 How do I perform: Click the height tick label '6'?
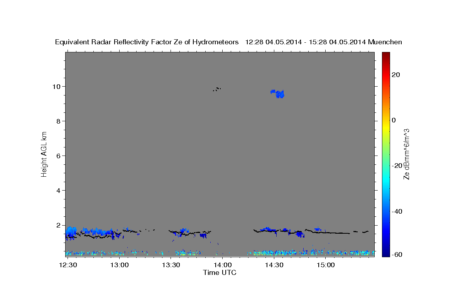pos(59,156)
